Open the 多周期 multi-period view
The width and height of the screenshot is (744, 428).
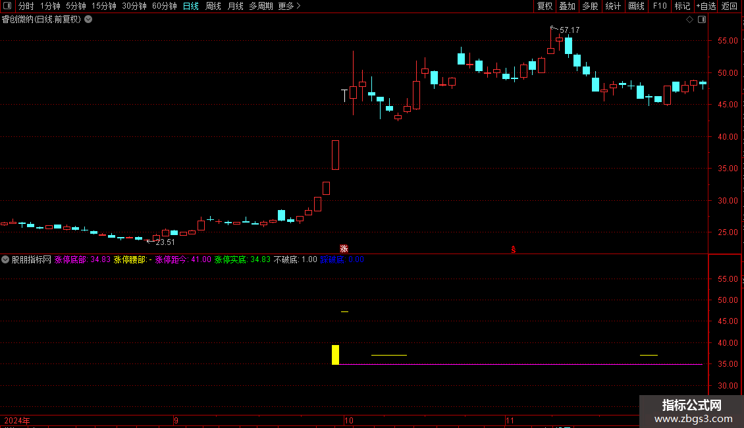pos(261,6)
